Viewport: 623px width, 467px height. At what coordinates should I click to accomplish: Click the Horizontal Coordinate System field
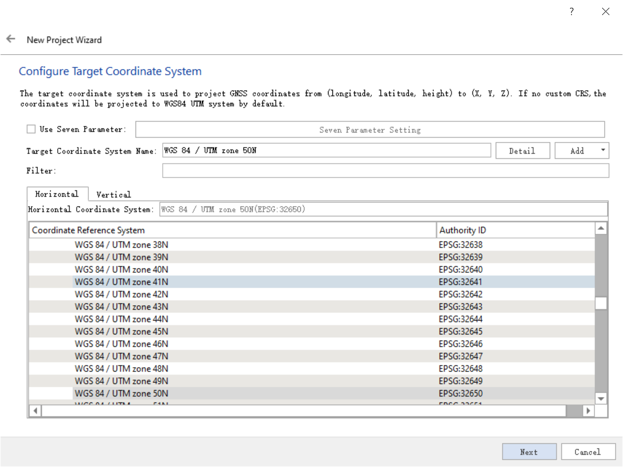pos(383,209)
